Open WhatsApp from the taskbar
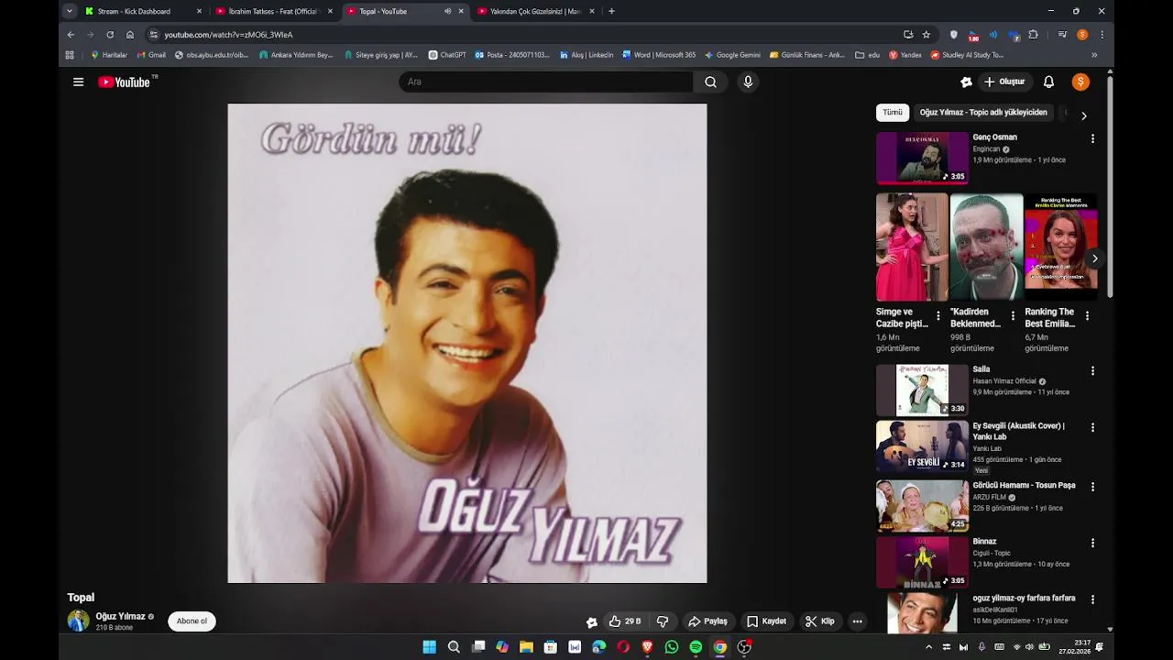1173x660 pixels. 672,647
